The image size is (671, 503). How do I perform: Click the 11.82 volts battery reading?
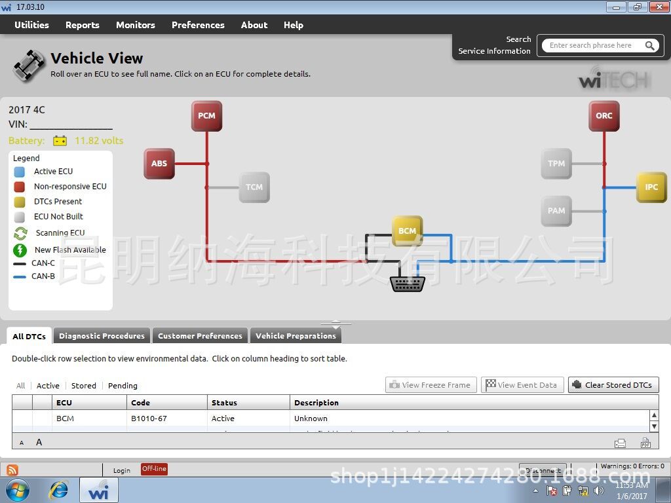(x=99, y=141)
